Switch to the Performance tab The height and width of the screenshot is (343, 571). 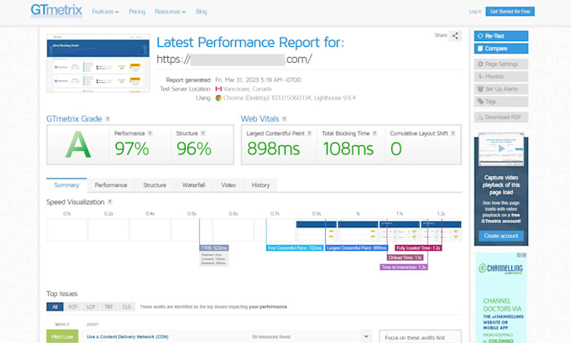(111, 185)
